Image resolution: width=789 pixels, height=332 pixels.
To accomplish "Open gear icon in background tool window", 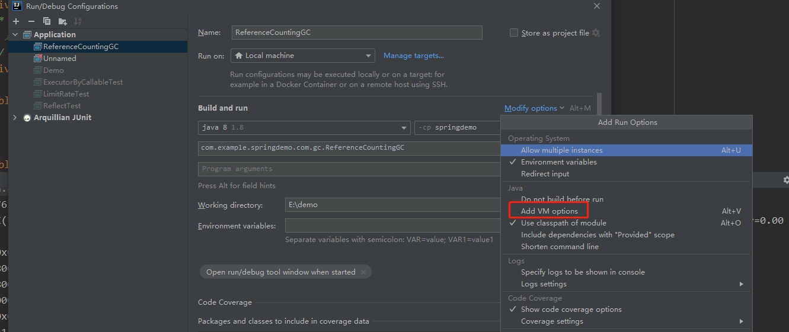I will 785,180.
